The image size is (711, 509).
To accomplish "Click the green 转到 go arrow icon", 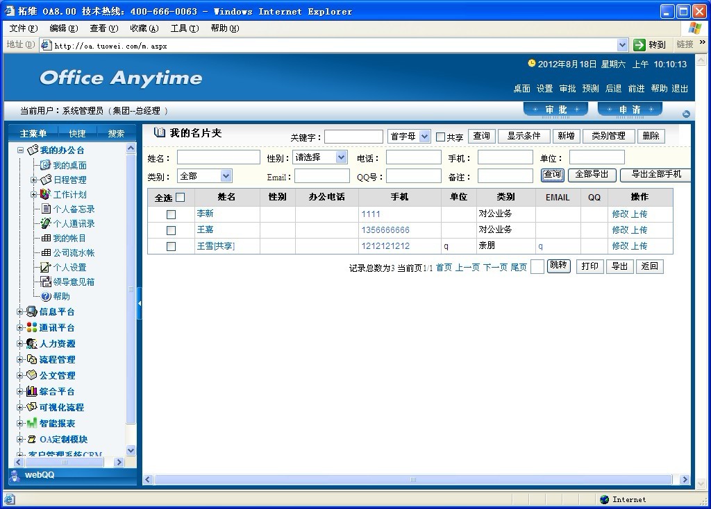I will coord(639,44).
